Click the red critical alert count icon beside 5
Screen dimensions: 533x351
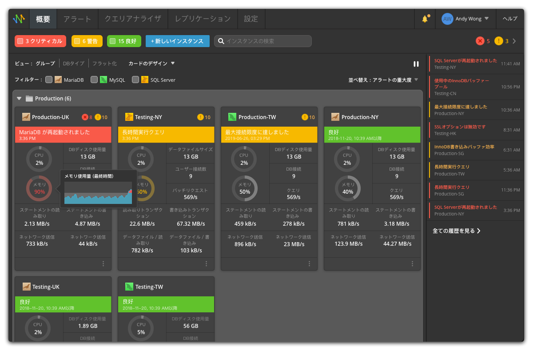tap(480, 41)
